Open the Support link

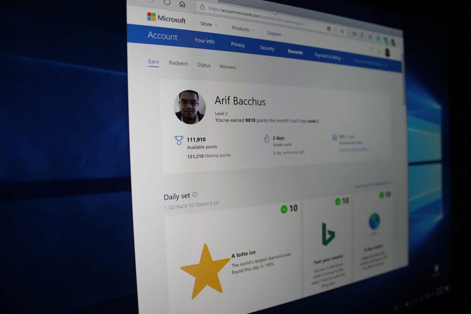[x=274, y=34]
